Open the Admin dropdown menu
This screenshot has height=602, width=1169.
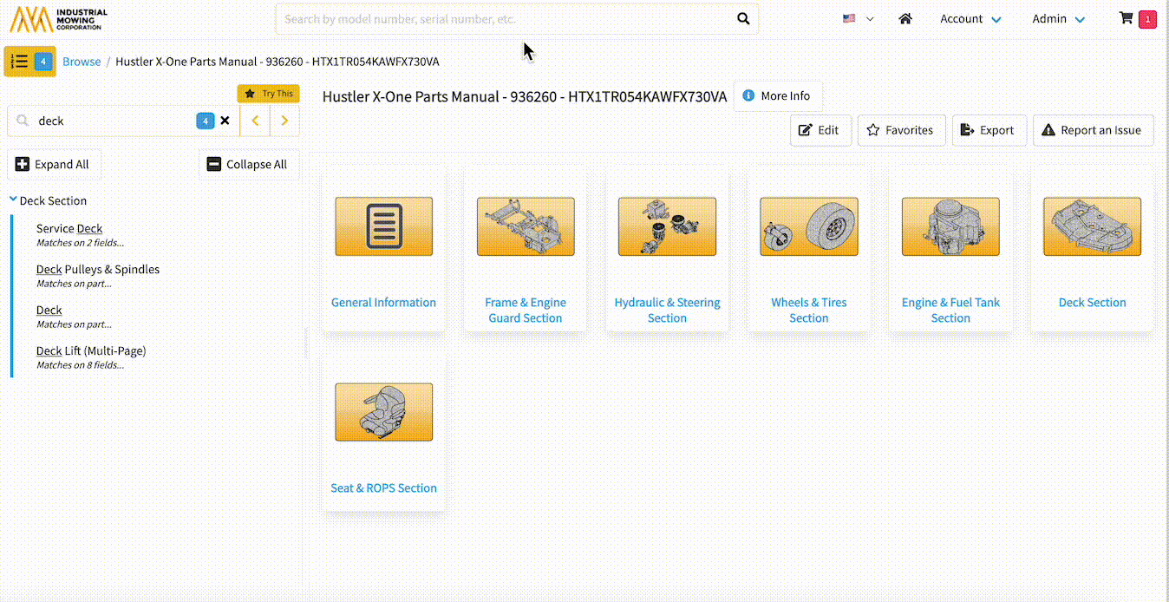1058,18
